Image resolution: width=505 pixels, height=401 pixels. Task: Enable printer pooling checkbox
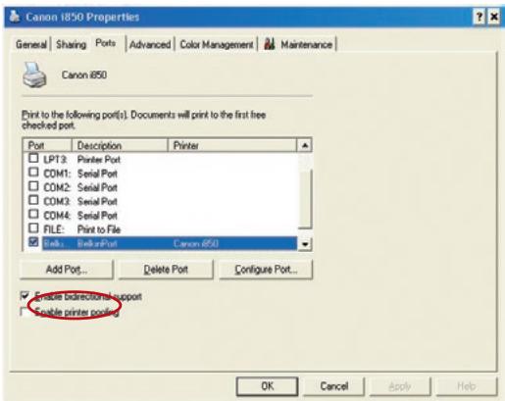click(x=25, y=312)
